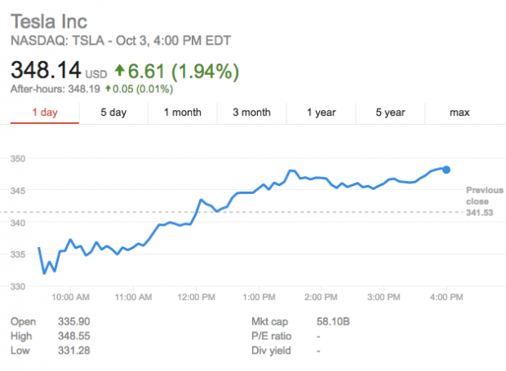
Task: Click the High value 348.55
Action: click(x=73, y=336)
